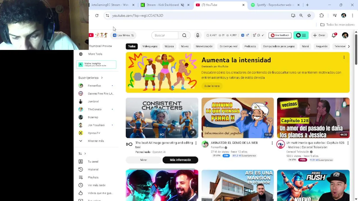Open Chrome zoom magnifier icon
Viewport: 358px width, 201px height.
(301, 16)
